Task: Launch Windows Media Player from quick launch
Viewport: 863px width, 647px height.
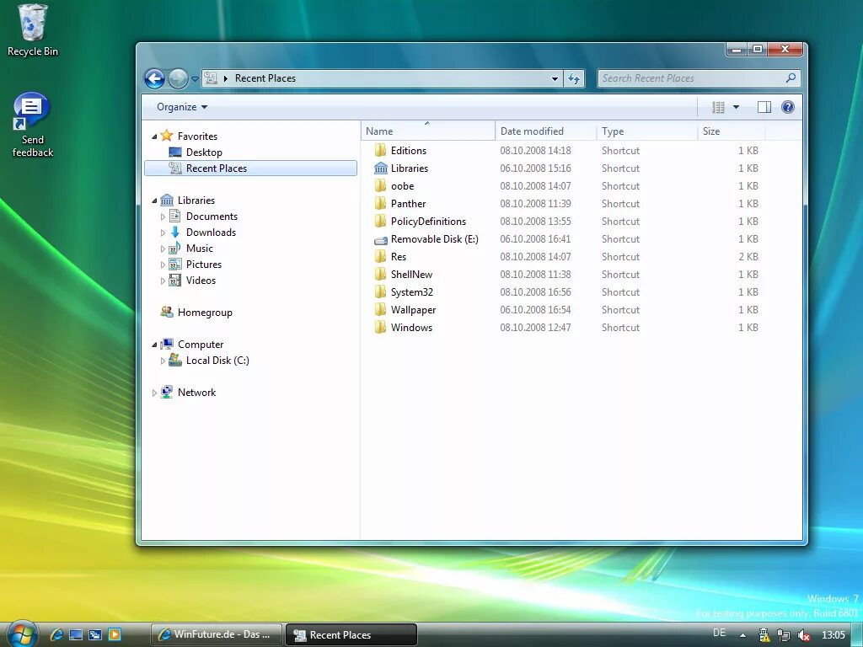Action: [115, 634]
